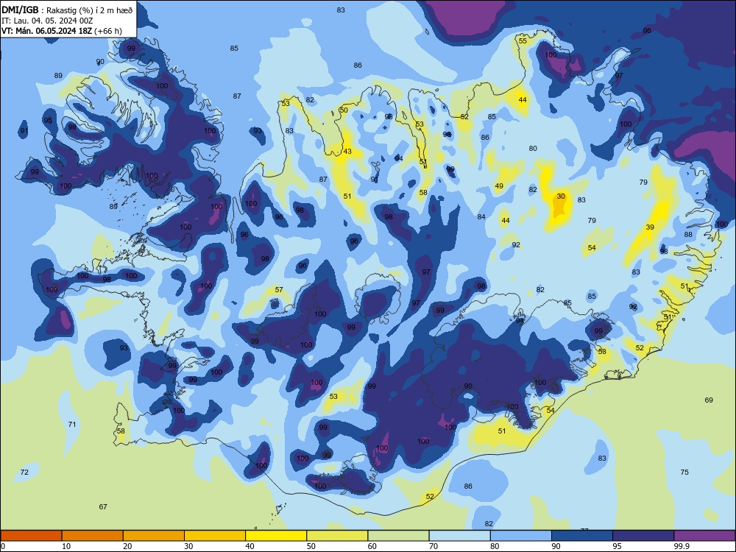Click the humidity value 39 in the east
Viewport: 736px width, 552px height.
(650, 227)
